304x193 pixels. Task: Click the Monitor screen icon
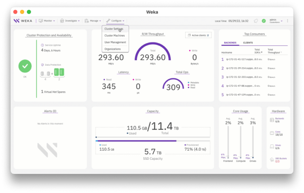point(41,21)
